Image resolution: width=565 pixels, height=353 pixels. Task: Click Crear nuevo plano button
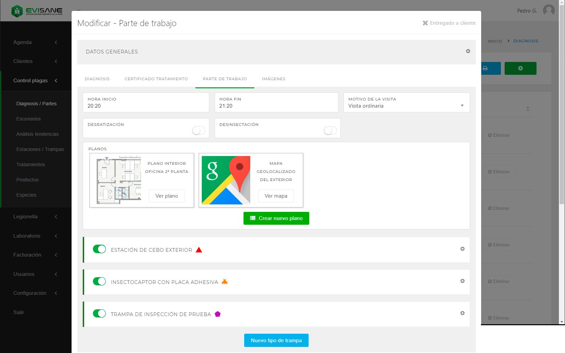[x=276, y=218]
